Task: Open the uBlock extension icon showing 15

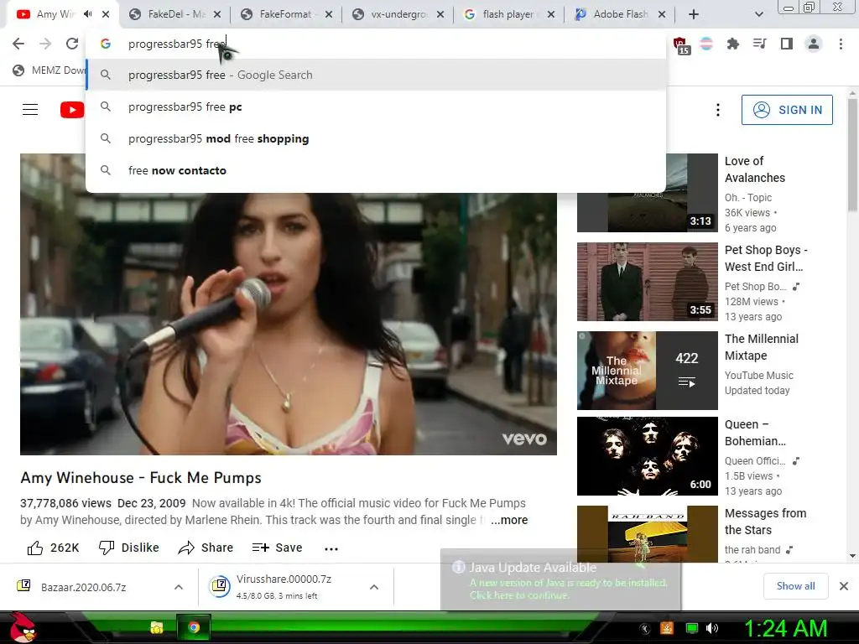Action: pos(681,45)
